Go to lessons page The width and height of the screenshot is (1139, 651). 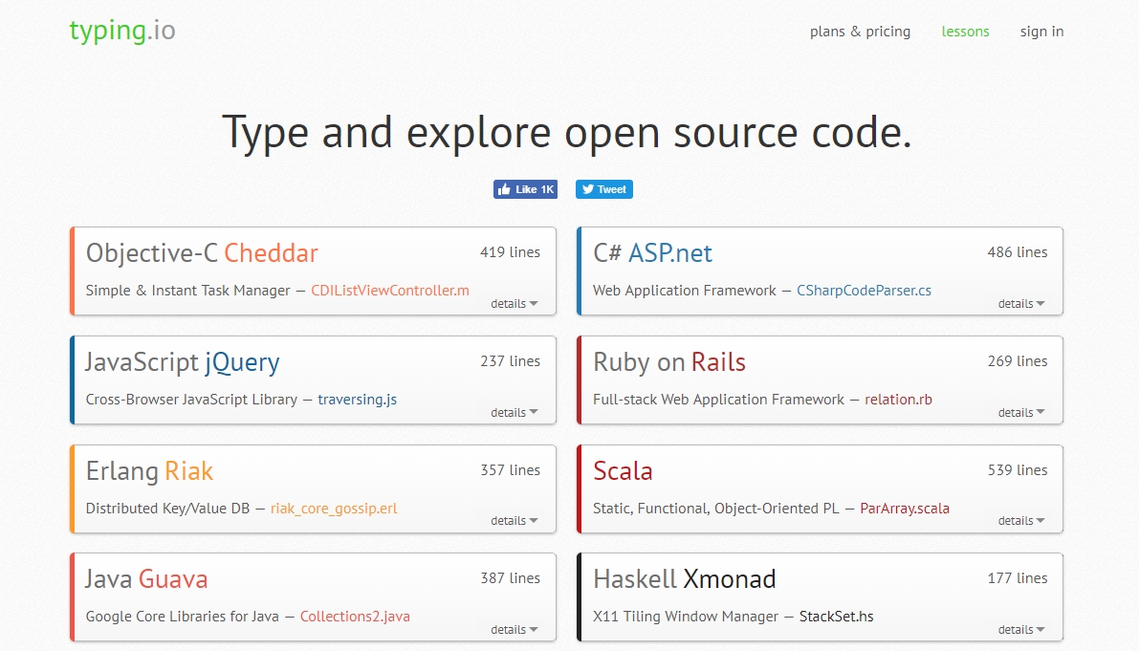click(965, 32)
